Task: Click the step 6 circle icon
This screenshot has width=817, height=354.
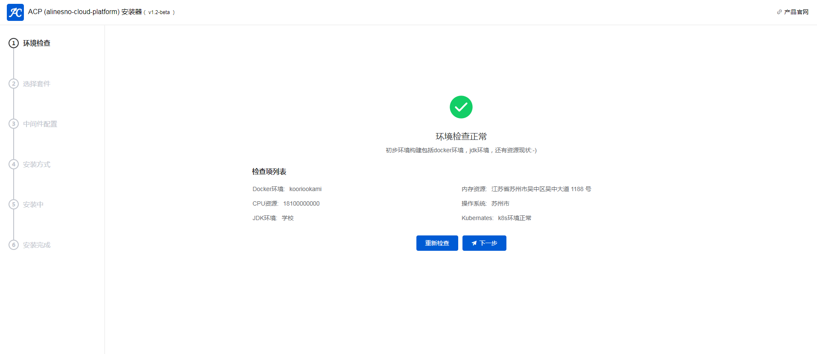Action: pyautogui.click(x=14, y=245)
